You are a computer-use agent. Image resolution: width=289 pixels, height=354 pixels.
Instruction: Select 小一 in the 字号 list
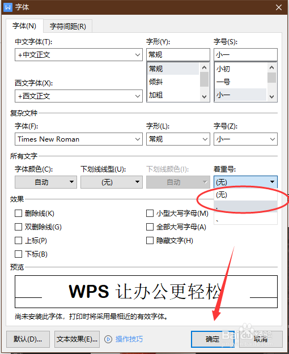pos(240,95)
